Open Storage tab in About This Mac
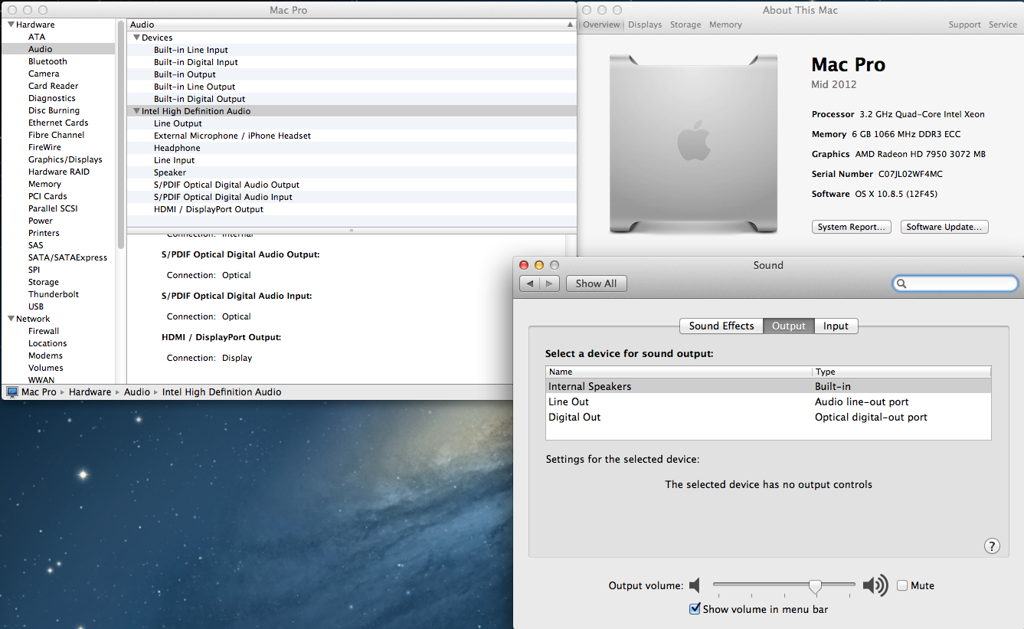The width and height of the screenshot is (1024, 629). point(685,25)
